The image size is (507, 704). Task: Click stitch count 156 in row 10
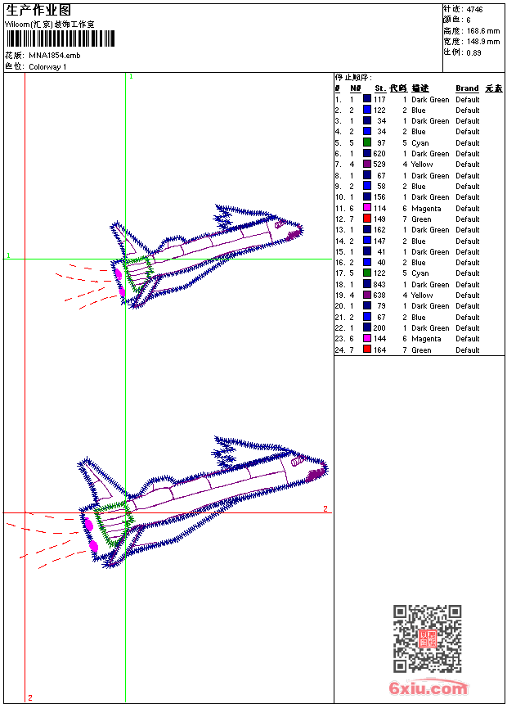click(x=379, y=197)
